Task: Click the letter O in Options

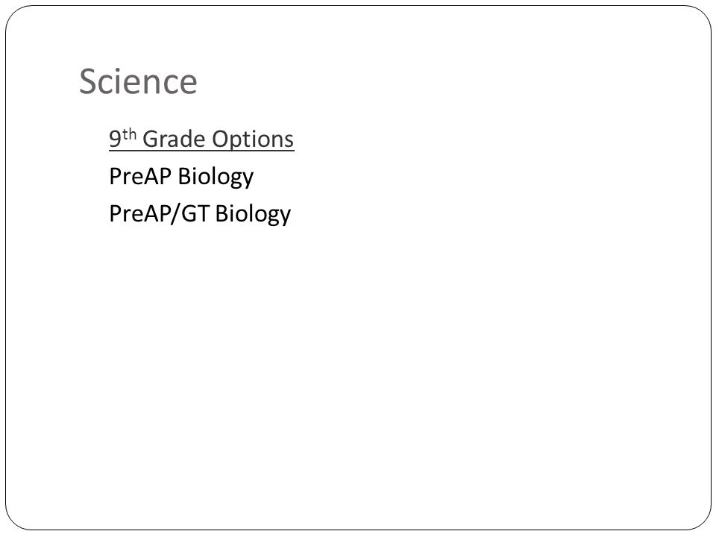Action: tap(220, 139)
